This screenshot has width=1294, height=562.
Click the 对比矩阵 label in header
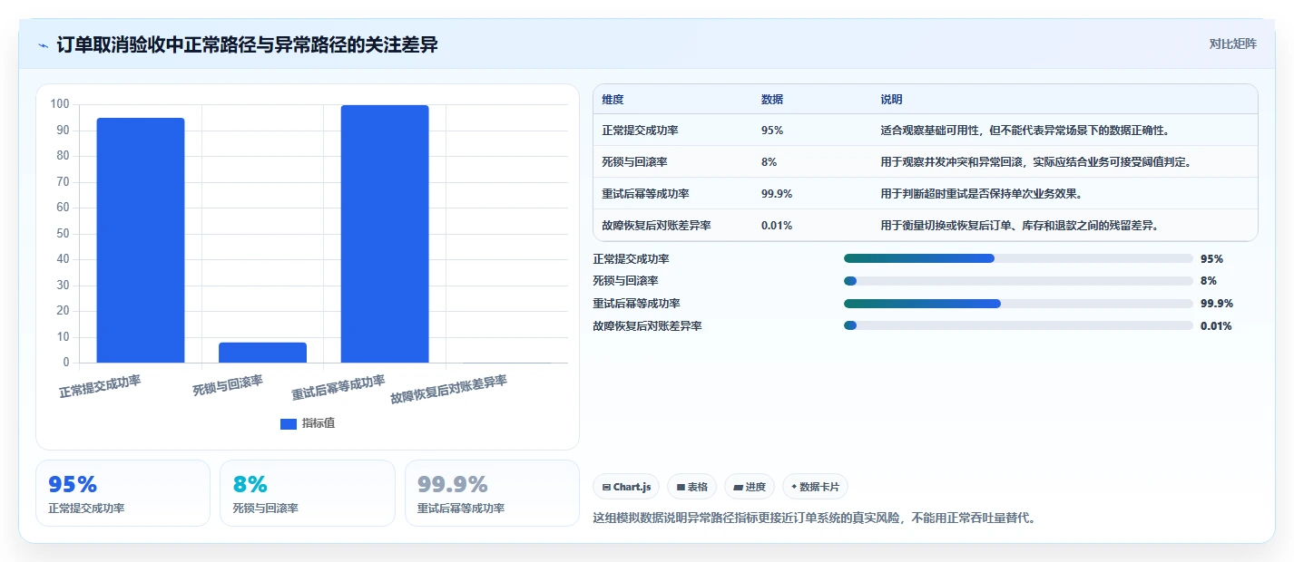(x=1233, y=44)
